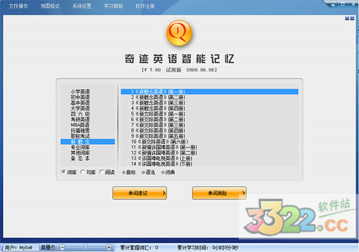
Task: Decrease volume with minus icon
Action: 62,247
